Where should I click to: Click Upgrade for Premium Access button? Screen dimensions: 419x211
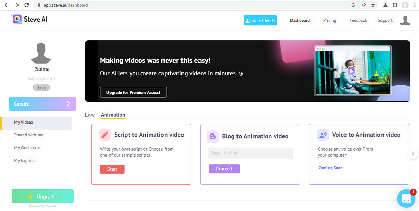(133, 92)
